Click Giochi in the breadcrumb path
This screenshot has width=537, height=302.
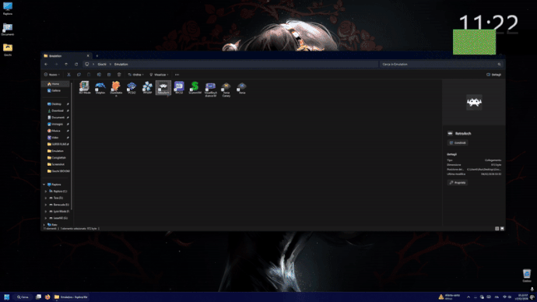[102, 64]
